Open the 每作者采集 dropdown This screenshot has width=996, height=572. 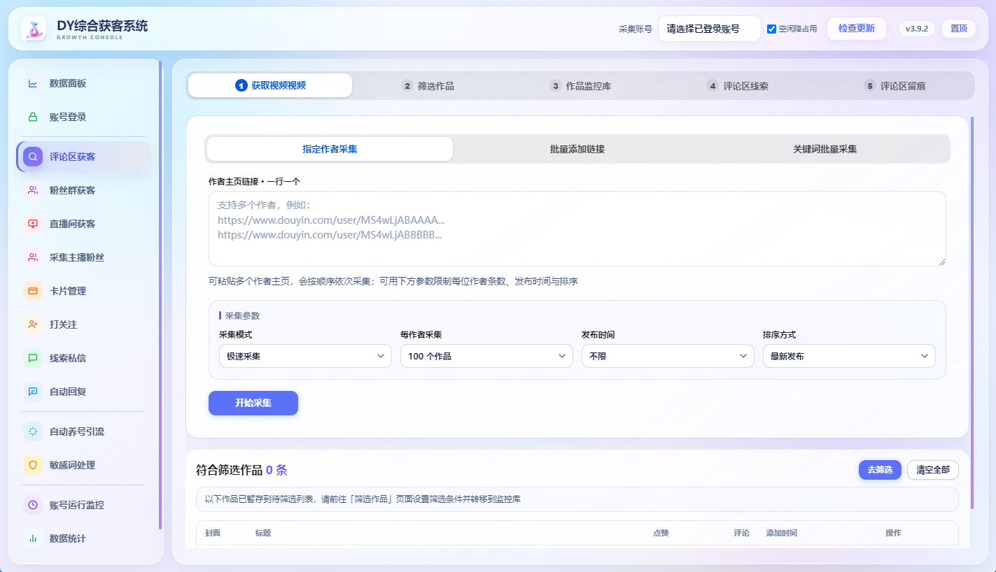click(x=486, y=356)
